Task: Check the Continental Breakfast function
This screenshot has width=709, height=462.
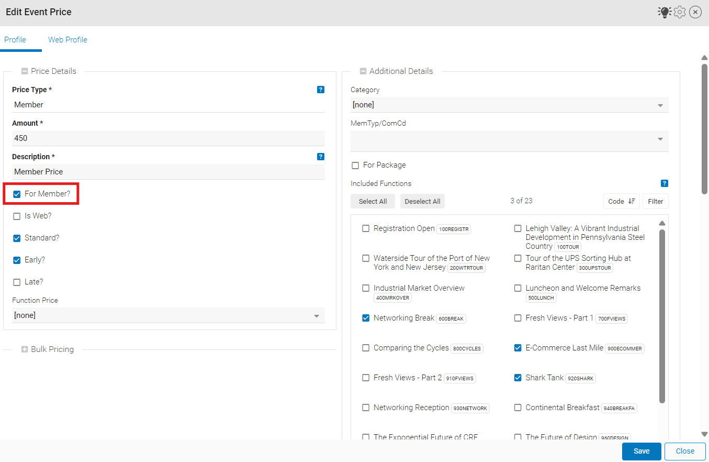Action: point(518,408)
